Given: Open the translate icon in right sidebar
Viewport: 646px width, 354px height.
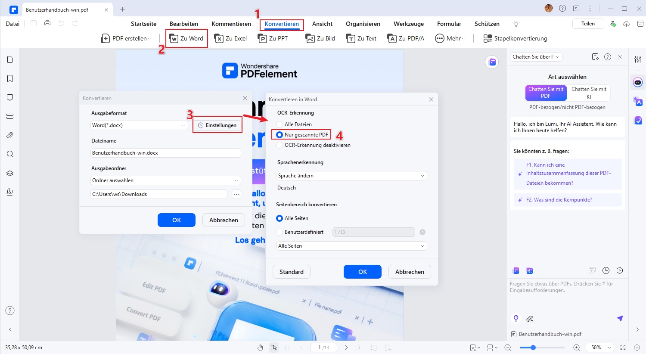Looking at the screenshot, I should (x=638, y=102).
